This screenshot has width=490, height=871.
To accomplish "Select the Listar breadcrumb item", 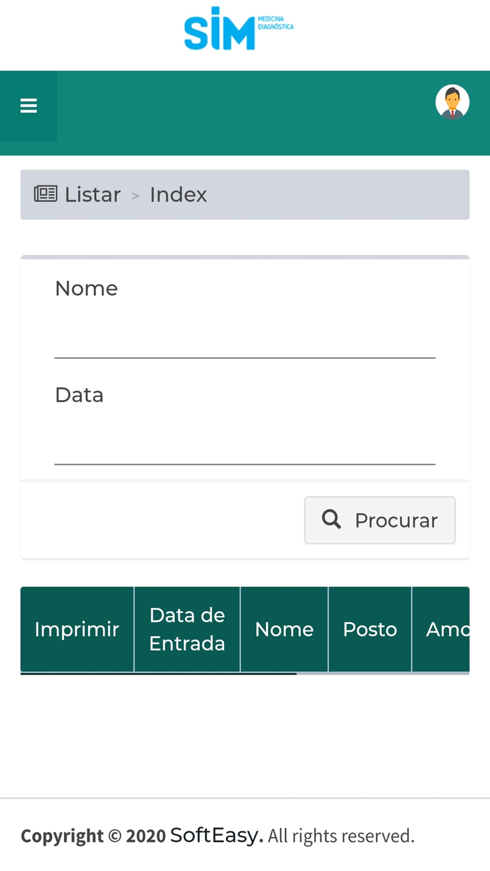I will (x=93, y=194).
